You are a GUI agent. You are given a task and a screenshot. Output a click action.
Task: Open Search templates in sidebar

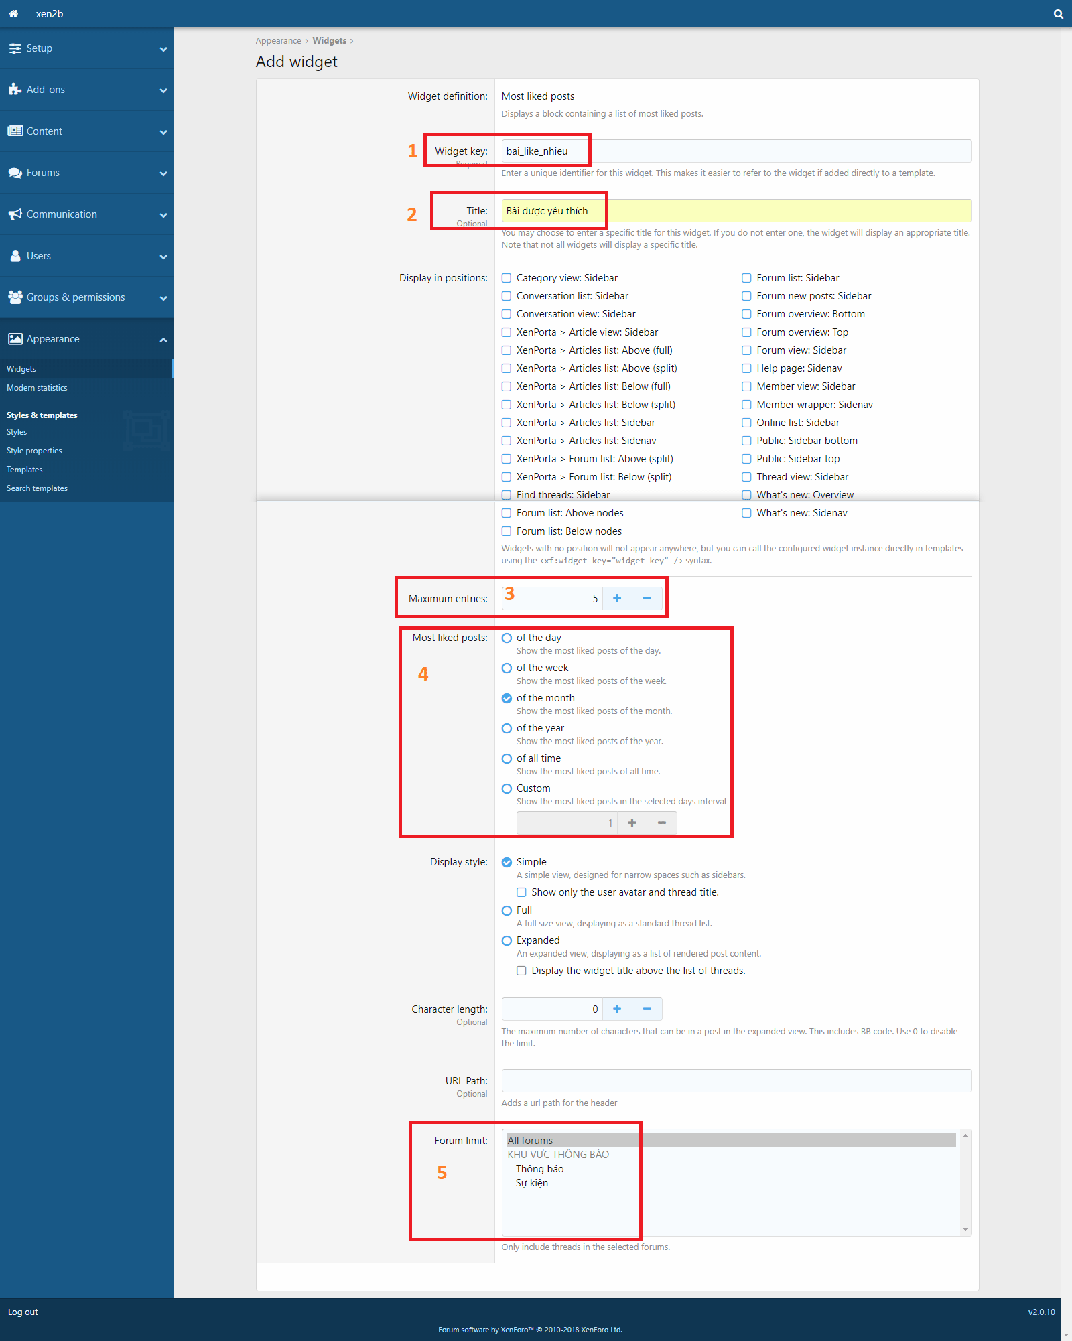tap(37, 488)
